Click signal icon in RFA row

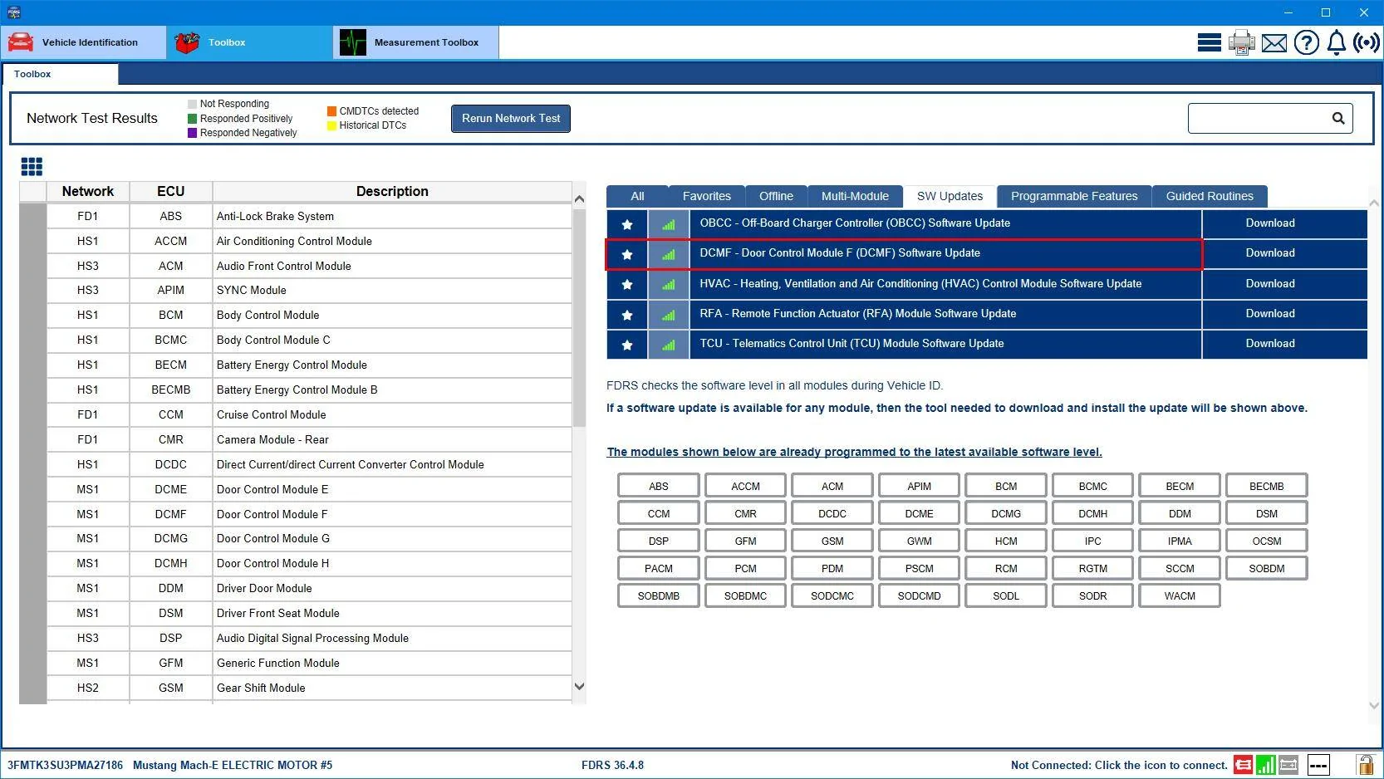tap(669, 315)
